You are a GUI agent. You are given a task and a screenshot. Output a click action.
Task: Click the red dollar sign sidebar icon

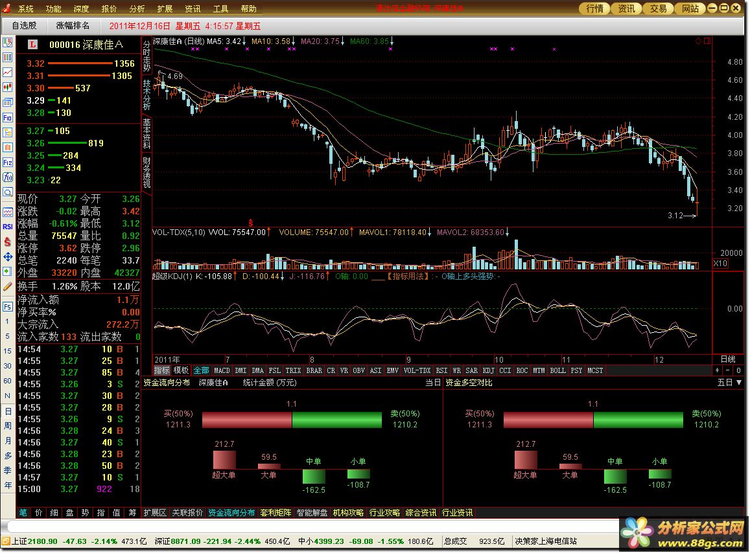pos(7,242)
